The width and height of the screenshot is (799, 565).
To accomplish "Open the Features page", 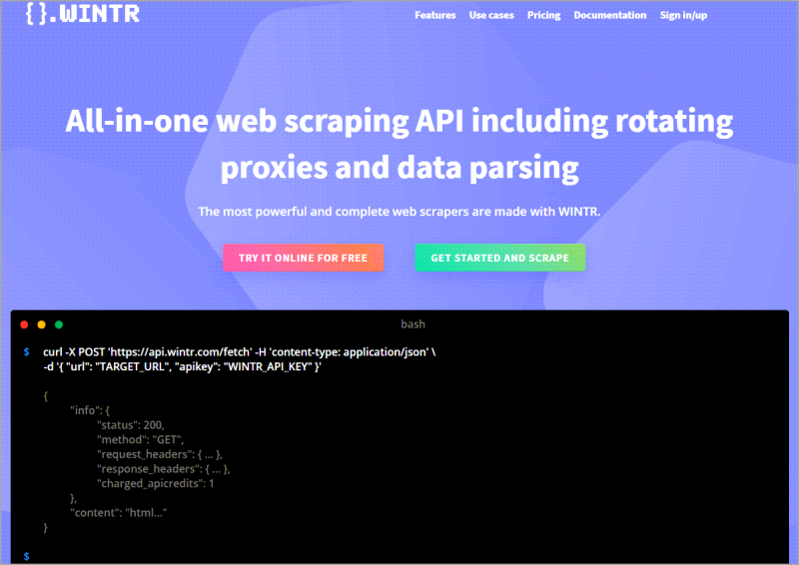I will (x=434, y=16).
